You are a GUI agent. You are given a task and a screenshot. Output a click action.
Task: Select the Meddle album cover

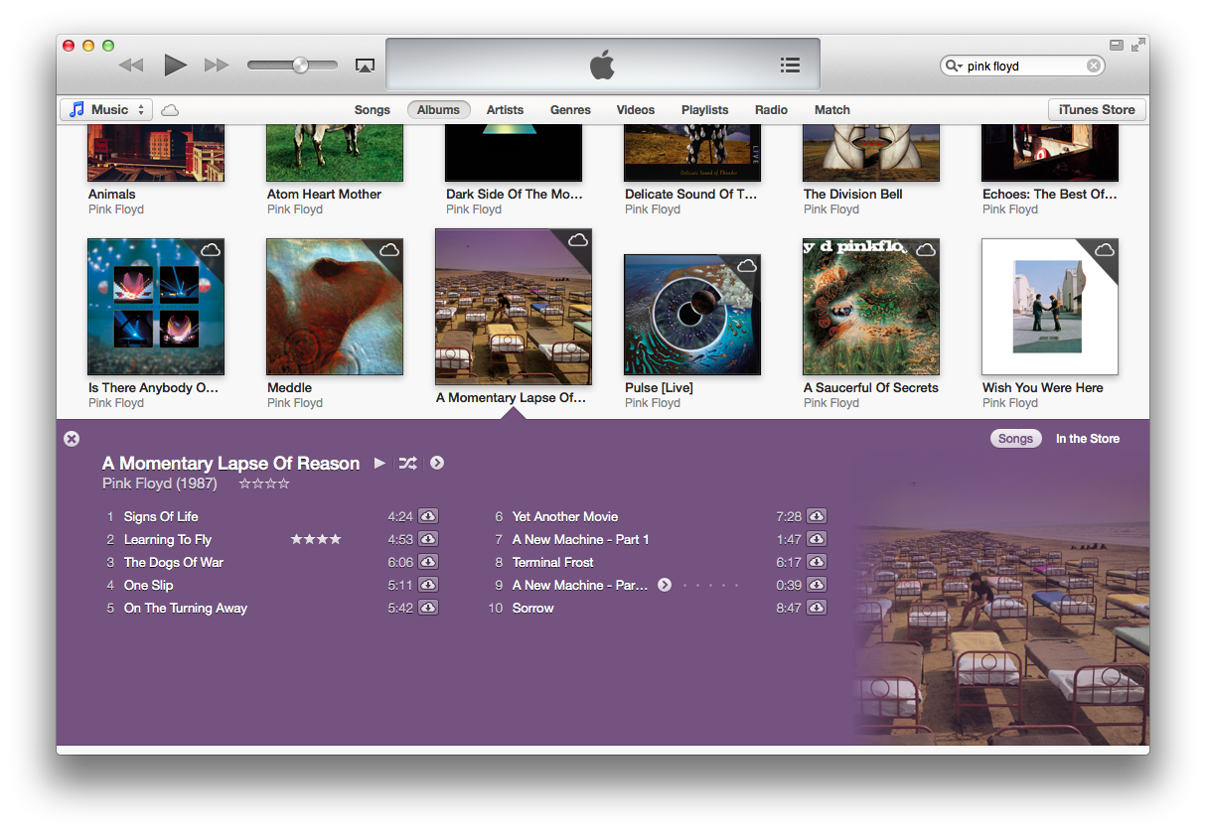(335, 307)
